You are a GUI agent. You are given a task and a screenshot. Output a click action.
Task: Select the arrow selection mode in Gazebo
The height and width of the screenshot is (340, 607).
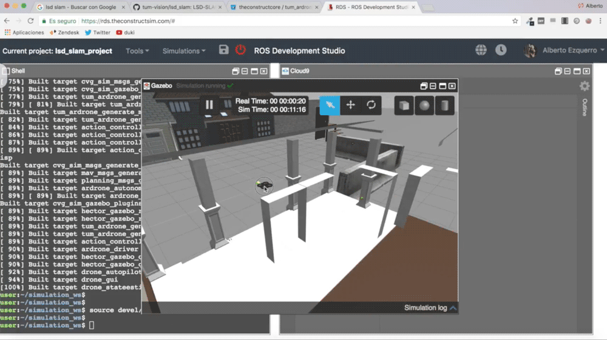[x=330, y=105]
